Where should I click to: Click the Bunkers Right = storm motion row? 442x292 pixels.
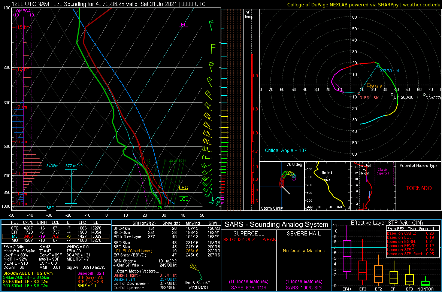(146, 275)
